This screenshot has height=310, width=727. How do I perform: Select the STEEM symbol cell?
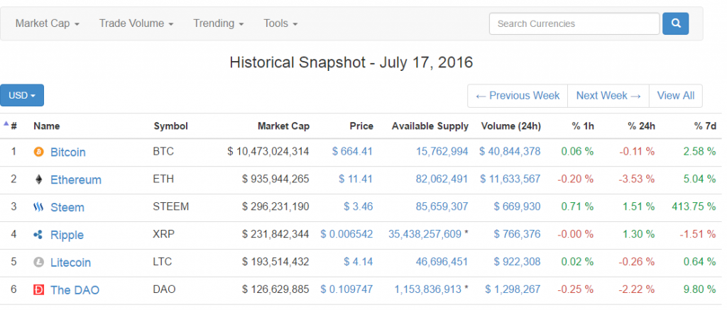click(170, 206)
